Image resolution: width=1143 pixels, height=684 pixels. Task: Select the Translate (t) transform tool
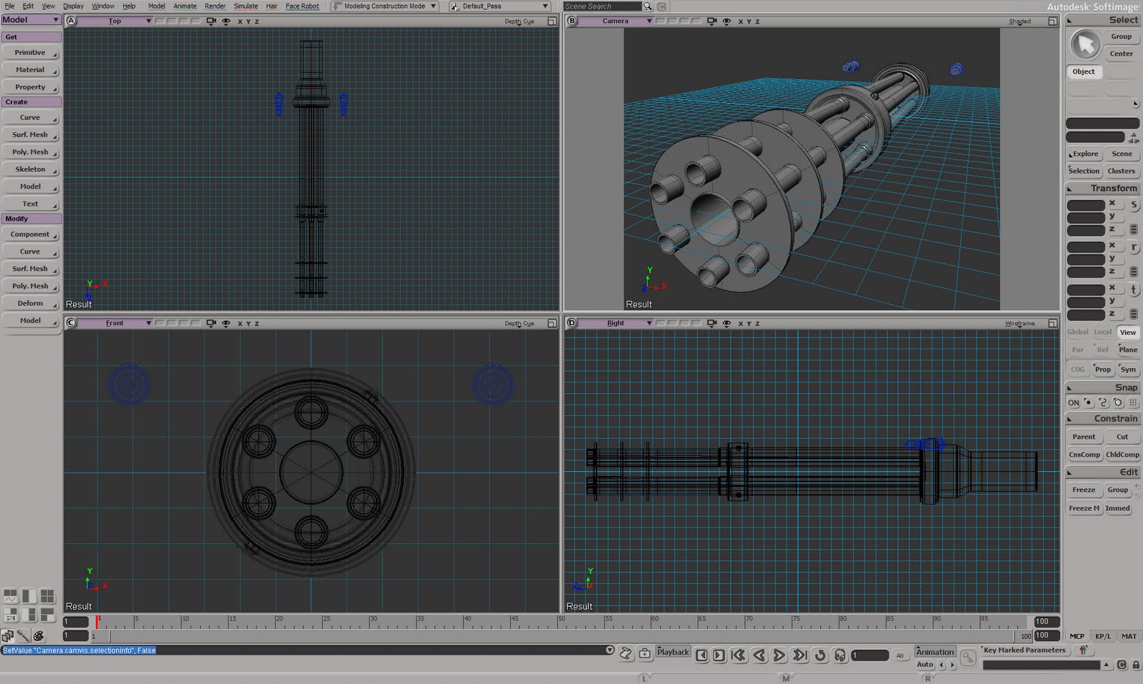[x=1134, y=289]
